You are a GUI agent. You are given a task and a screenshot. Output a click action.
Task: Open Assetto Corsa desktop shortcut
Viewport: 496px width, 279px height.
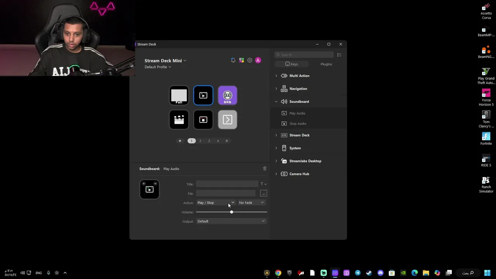[486, 12]
